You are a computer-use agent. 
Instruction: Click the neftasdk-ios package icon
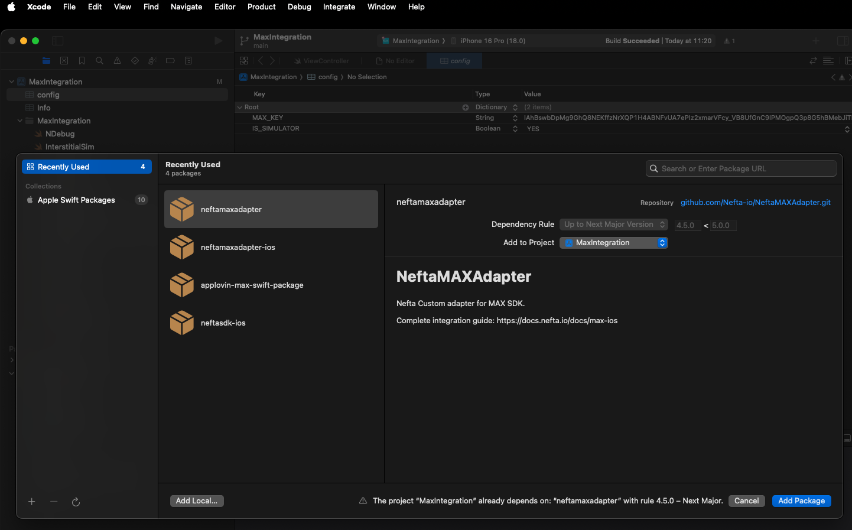[x=182, y=323]
